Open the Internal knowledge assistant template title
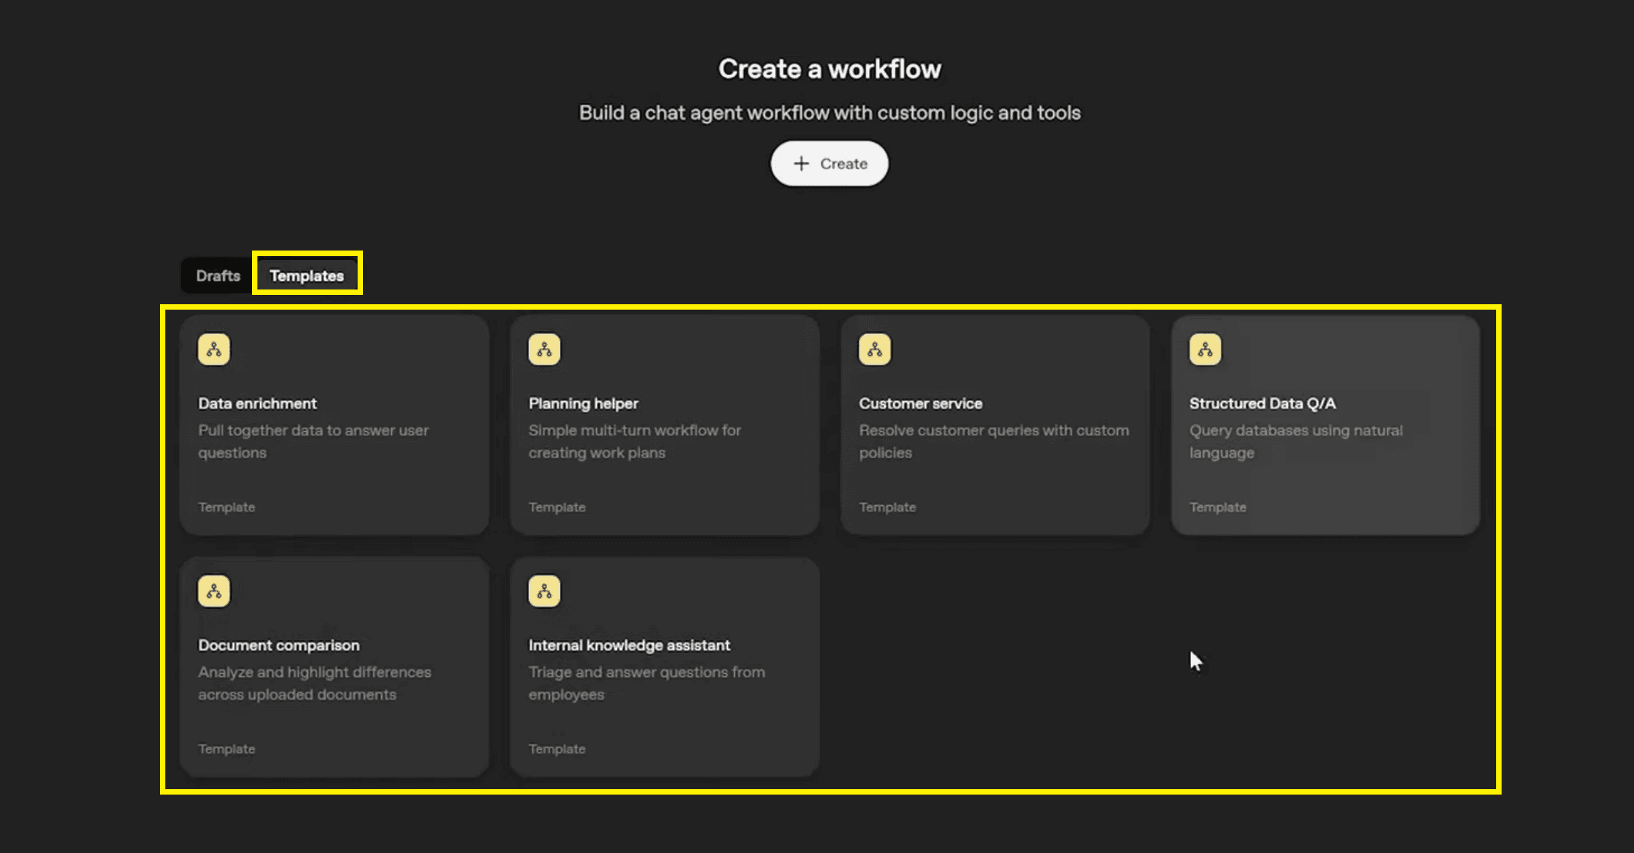 pos(629,645)
